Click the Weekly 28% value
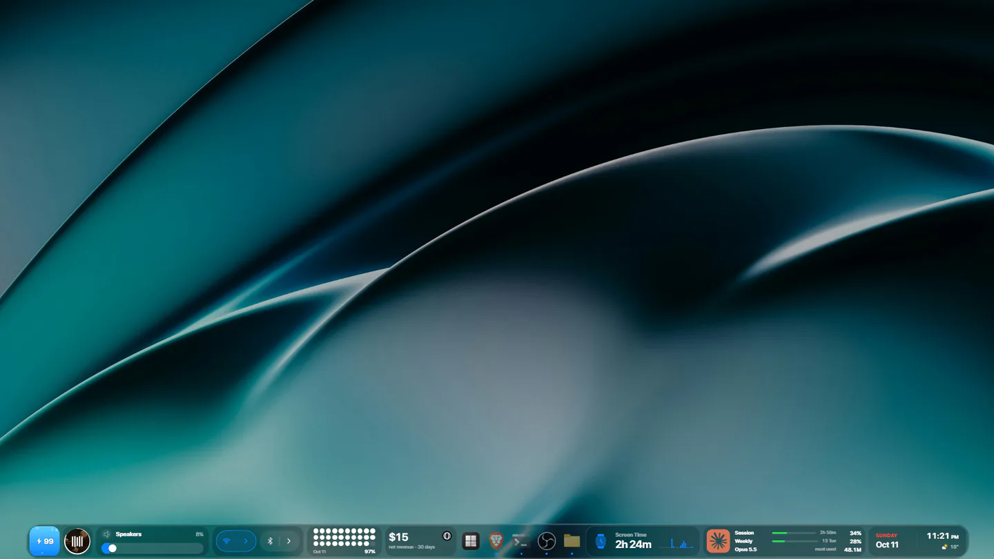 pos(855,541)
